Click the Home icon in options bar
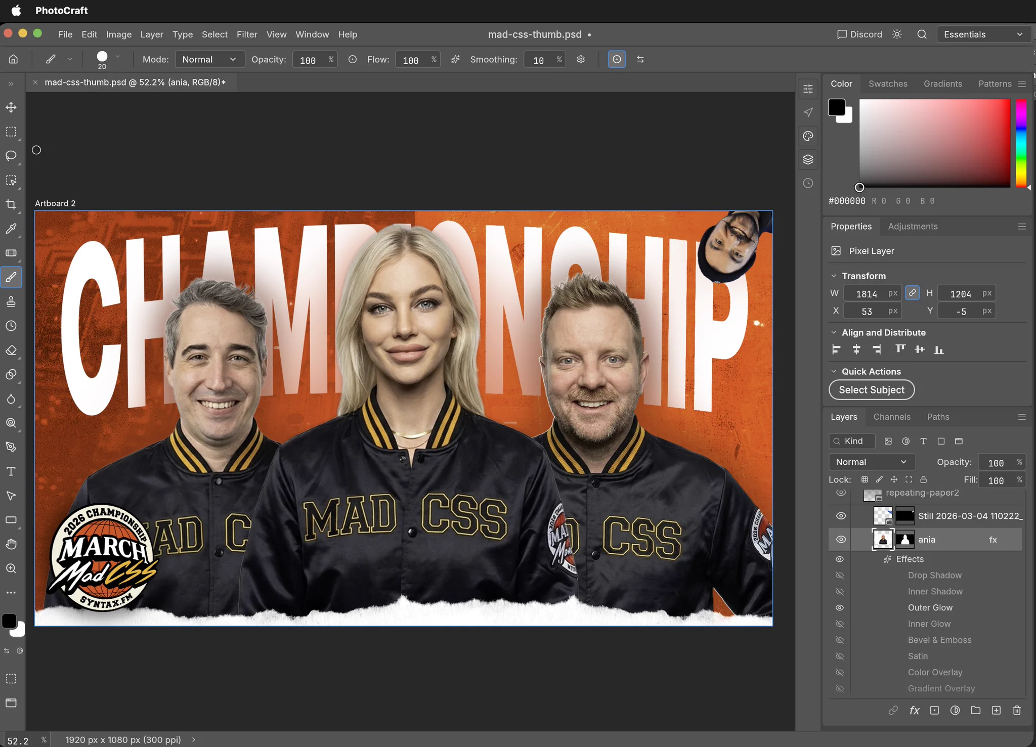Screen dimensions: 1036x747 click(x=13, y=59)
